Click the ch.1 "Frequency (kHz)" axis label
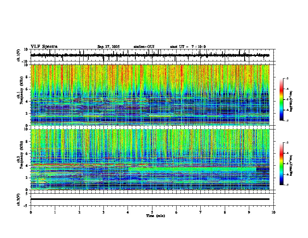 pos(21,90)
